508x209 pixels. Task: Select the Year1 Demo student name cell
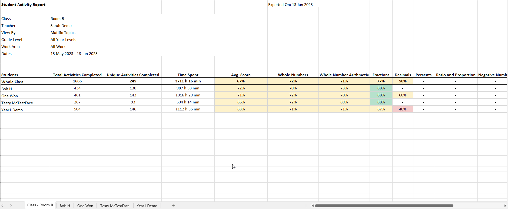(12, 110)
